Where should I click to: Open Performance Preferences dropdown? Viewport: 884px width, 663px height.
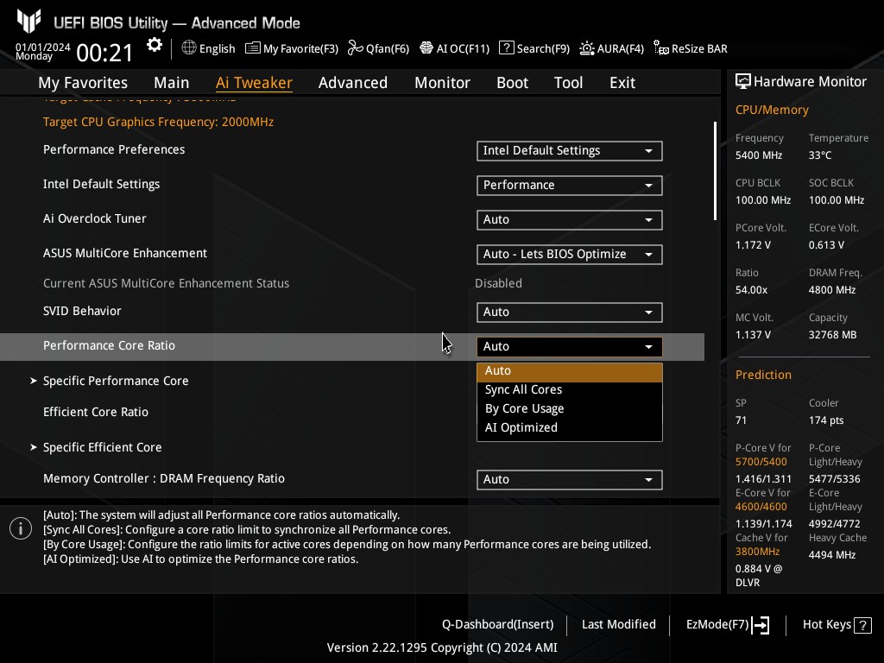coord(569,151)
